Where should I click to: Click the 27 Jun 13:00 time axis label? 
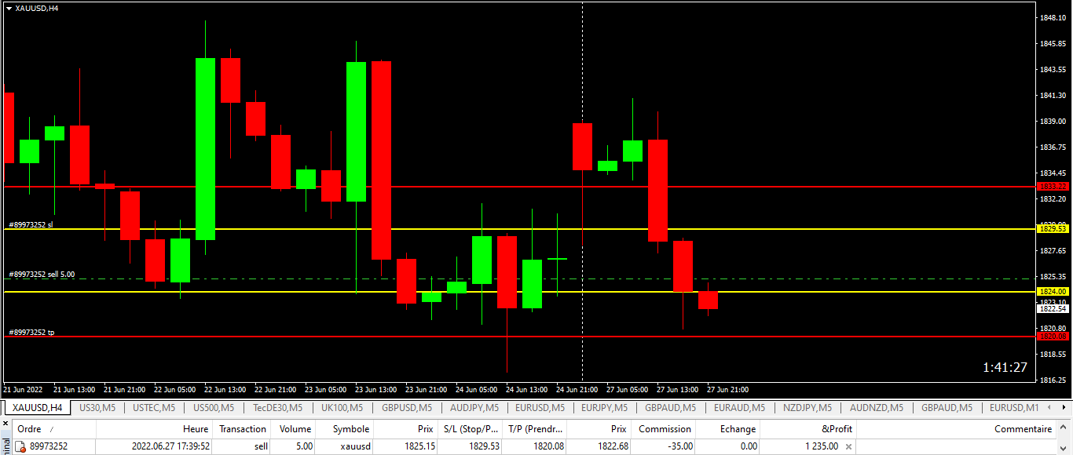(676, 389)
